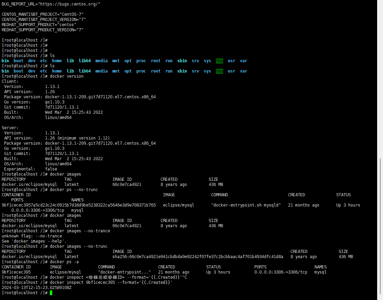Click the full sha256 image ID string
383x300 pixels.
point(198,257)
